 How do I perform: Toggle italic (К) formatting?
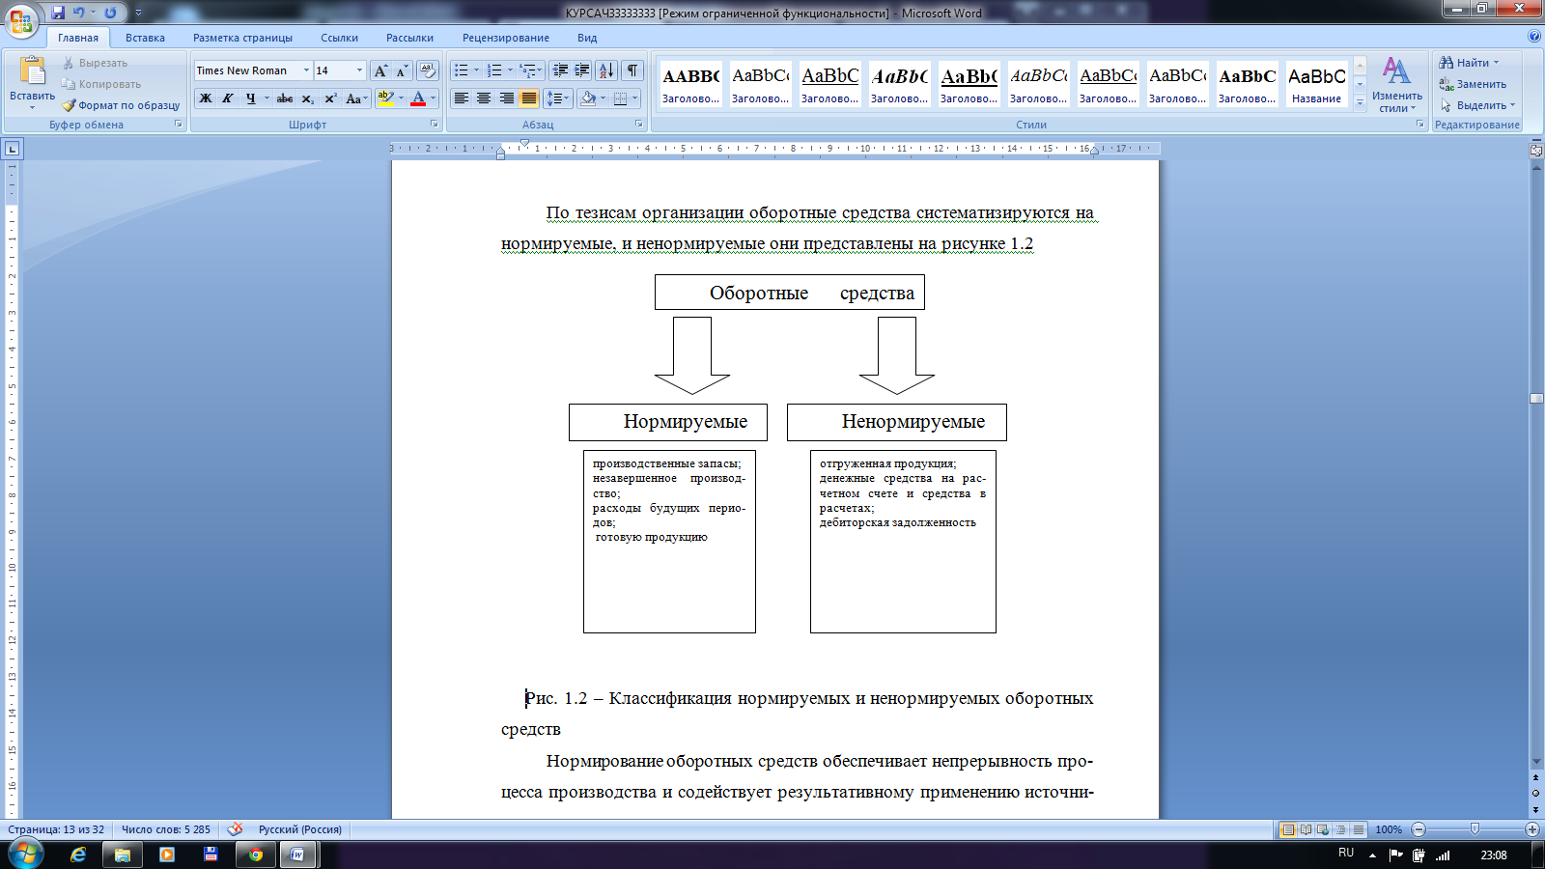point(228,98)
